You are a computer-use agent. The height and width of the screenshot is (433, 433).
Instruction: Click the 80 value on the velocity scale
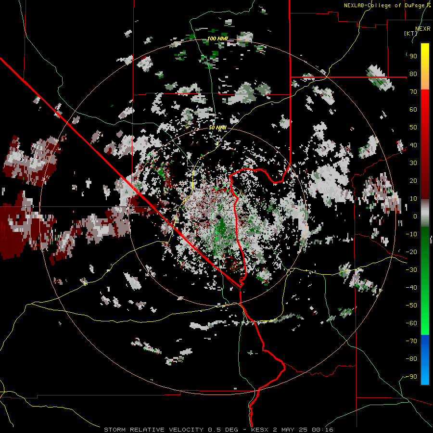coord(413,74)
